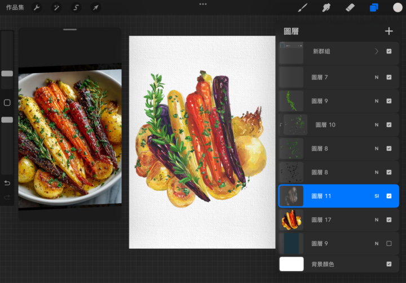
Task: Open blend mode N of 圖層 7
Action: pos(377,77)
